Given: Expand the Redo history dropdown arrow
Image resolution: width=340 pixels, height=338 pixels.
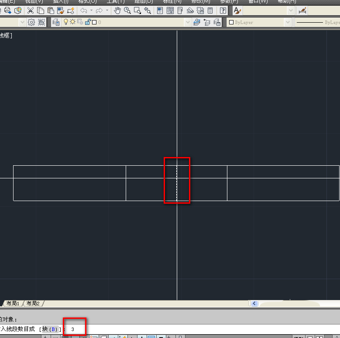Looking at the screenshot, I should (x=107, y=10).
